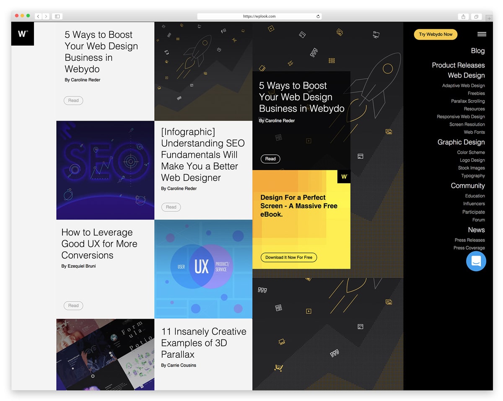
Task: Select the News menu heading
Action: (x=476, y=230)
